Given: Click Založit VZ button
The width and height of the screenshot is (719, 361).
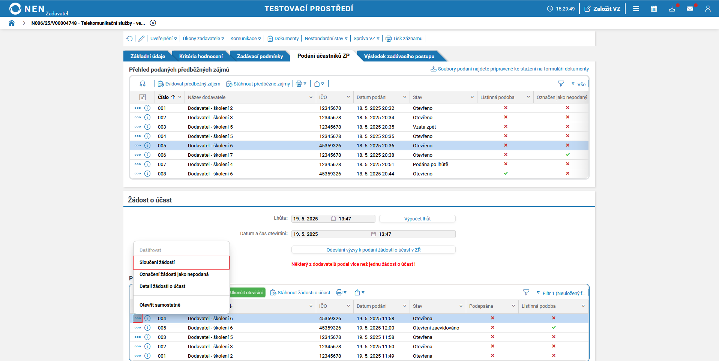Looking at the screenshot, I should [602, 9].
